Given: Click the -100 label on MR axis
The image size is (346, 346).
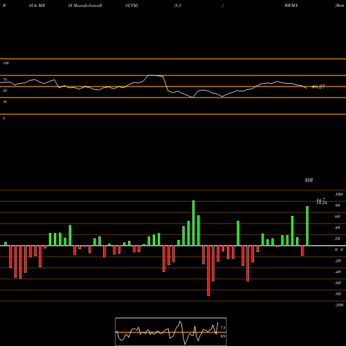Looking at the screenshot, I should coord(339,305).
